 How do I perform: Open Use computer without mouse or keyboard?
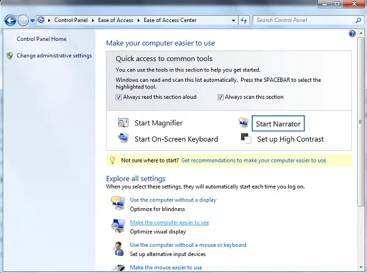pos(188,245)
